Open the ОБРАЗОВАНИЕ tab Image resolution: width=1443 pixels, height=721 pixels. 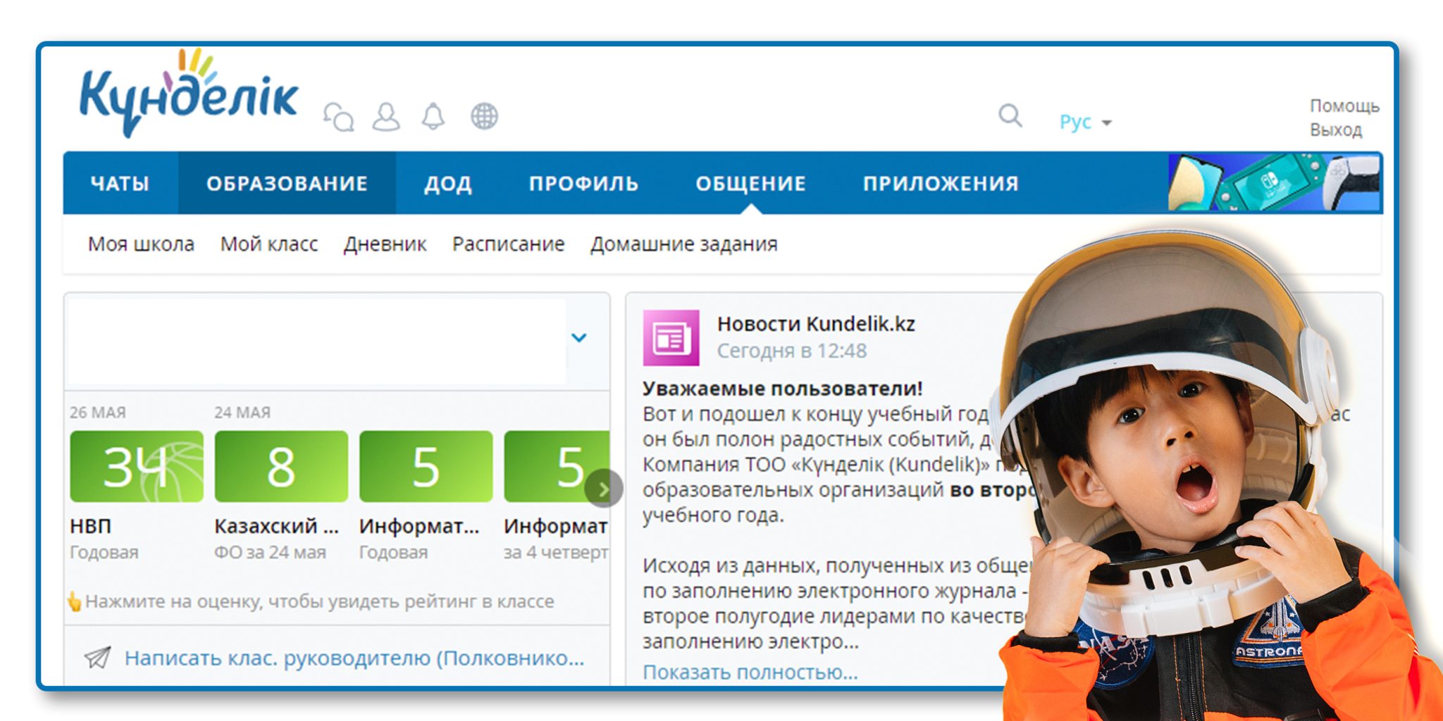[287, 184]
